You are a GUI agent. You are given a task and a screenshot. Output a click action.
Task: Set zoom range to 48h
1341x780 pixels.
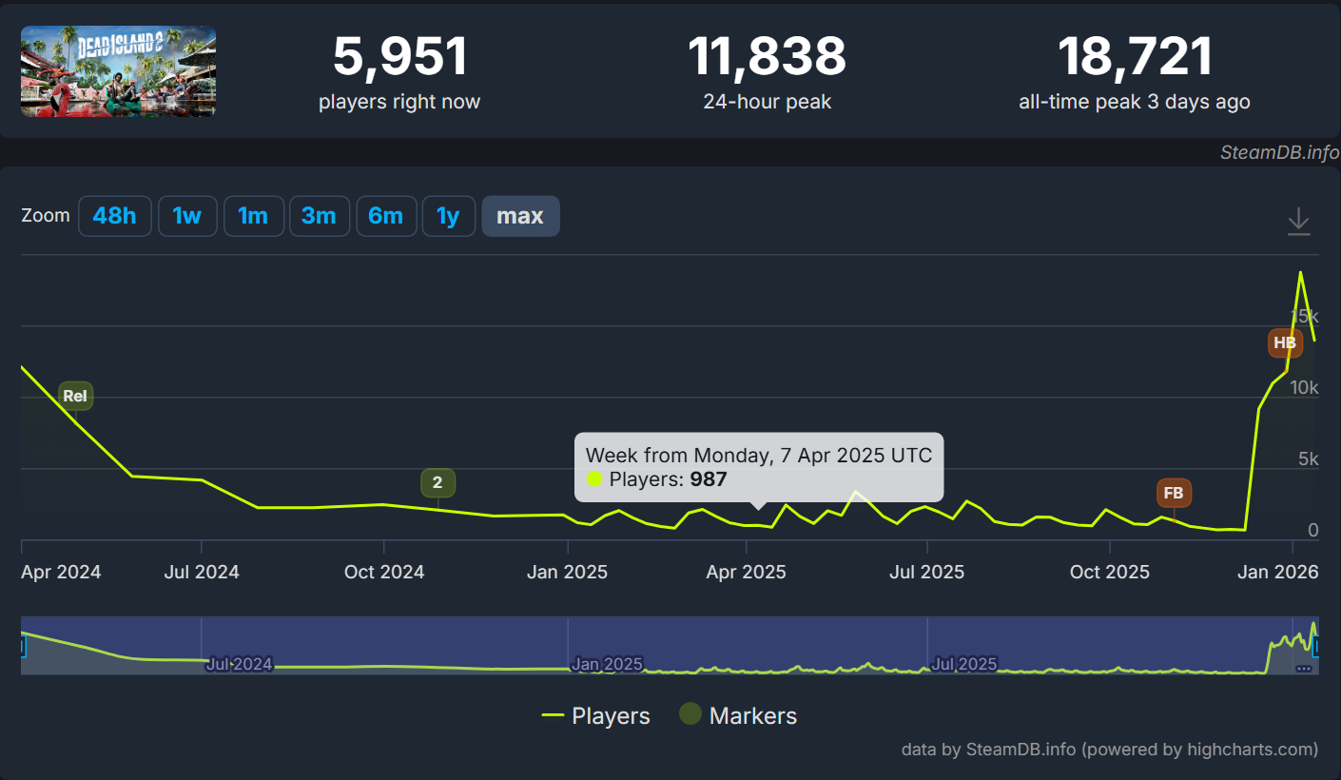tap(114, 216)
